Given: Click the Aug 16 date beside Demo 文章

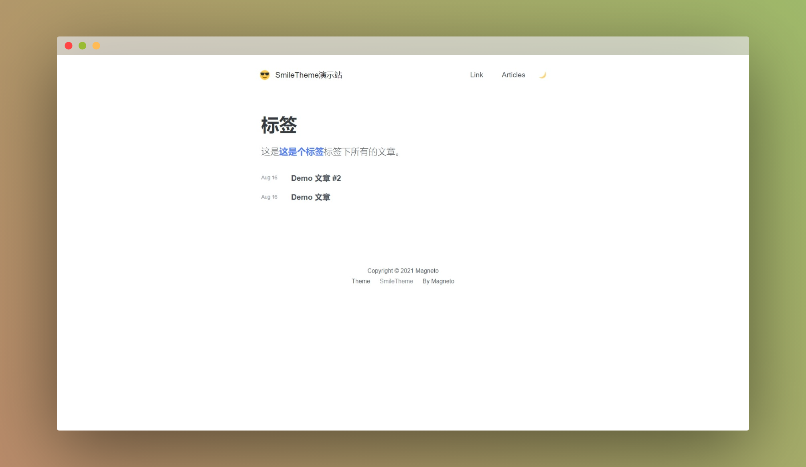Looking at the screenshot, I should 269,197.
